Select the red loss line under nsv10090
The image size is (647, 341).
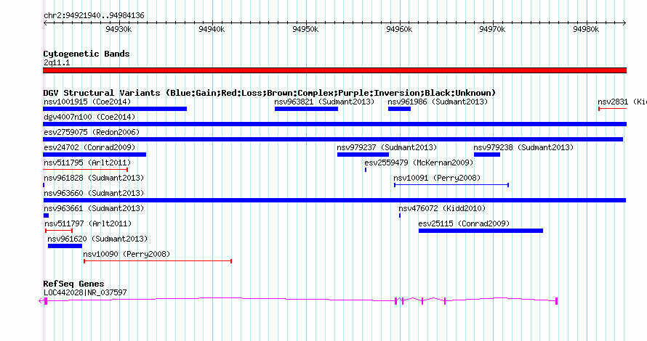click(x=158, y=261)
